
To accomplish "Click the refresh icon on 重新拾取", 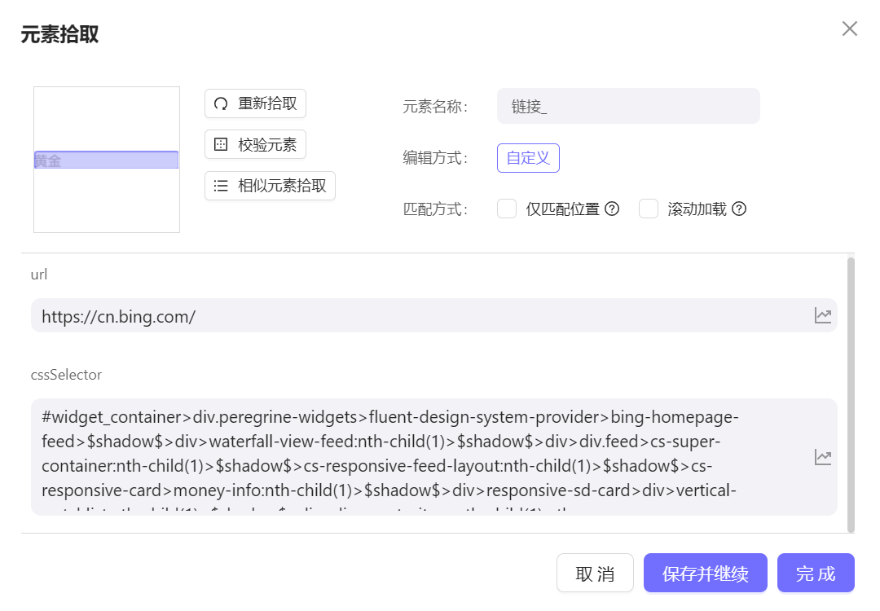I will tap(221, 104).
